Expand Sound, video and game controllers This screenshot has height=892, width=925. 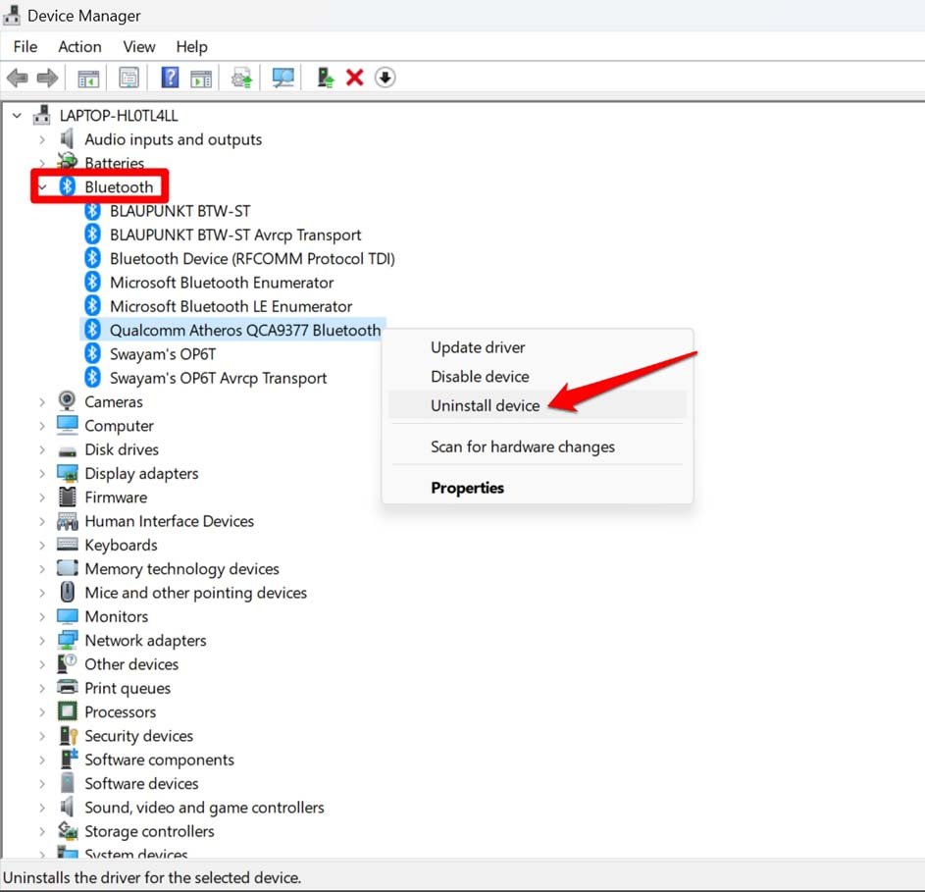tap(42, 808)
